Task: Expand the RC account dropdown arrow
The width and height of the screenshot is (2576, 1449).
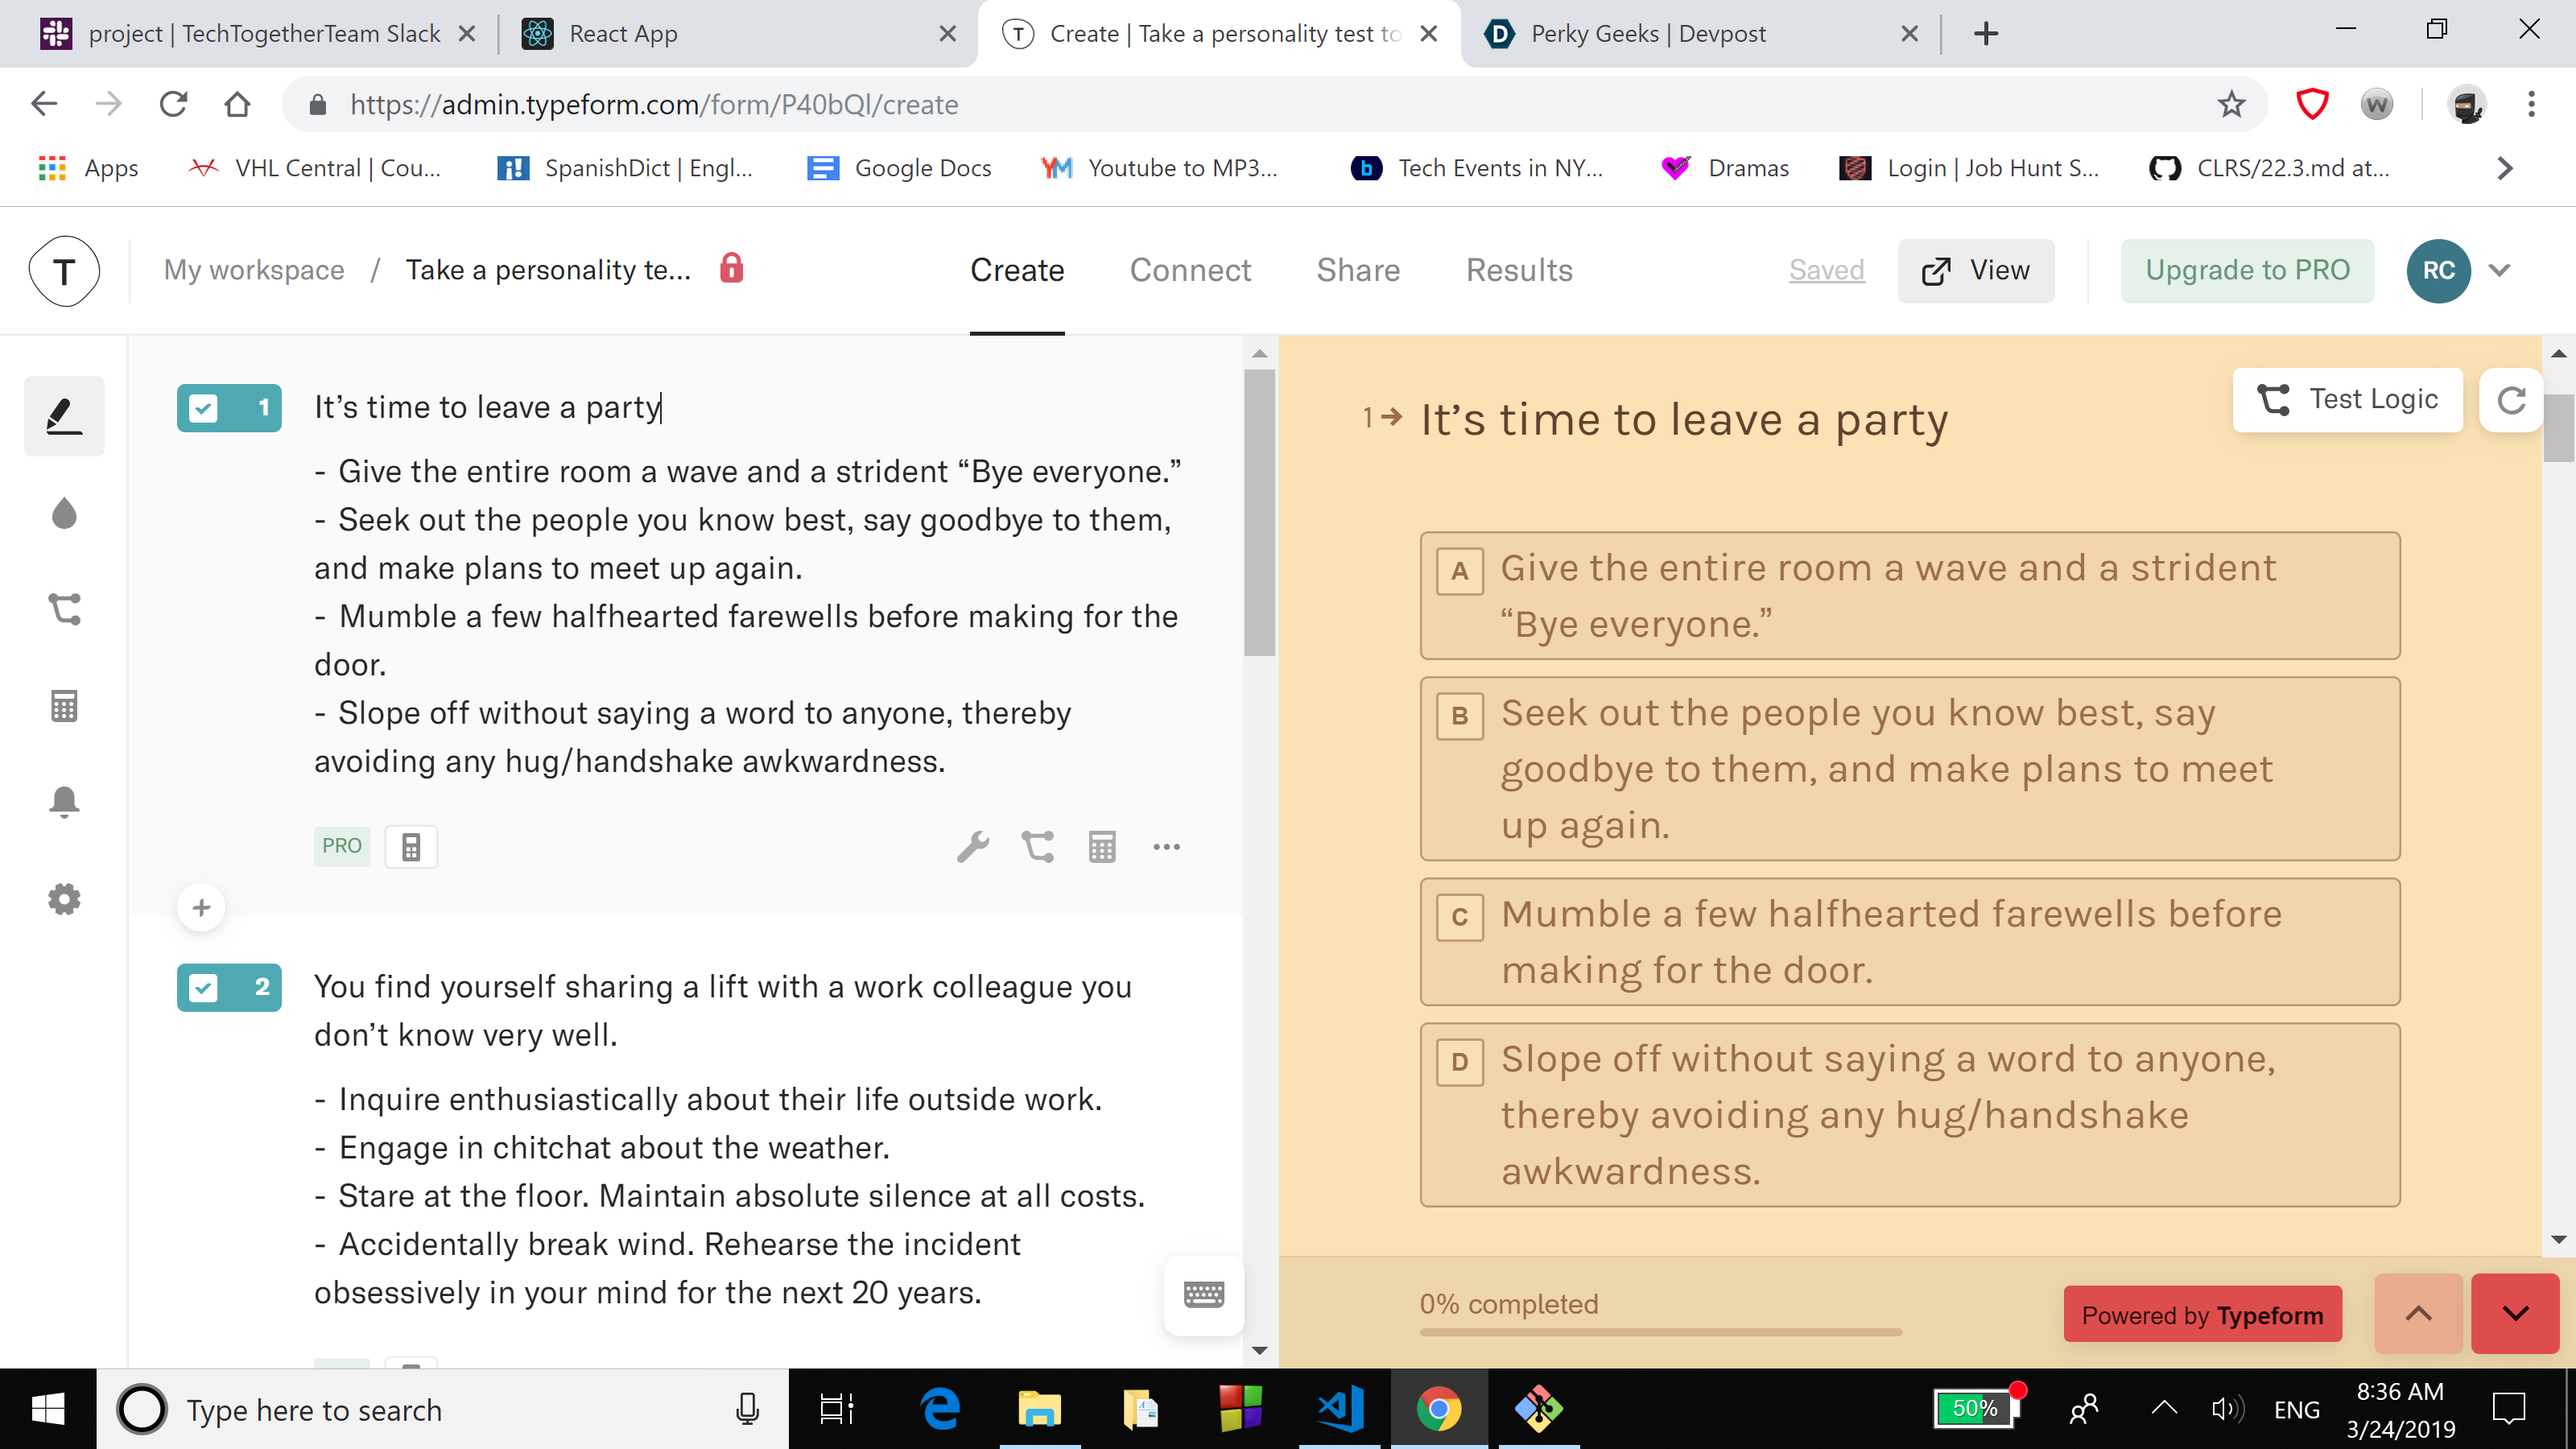Action: 2500,270
